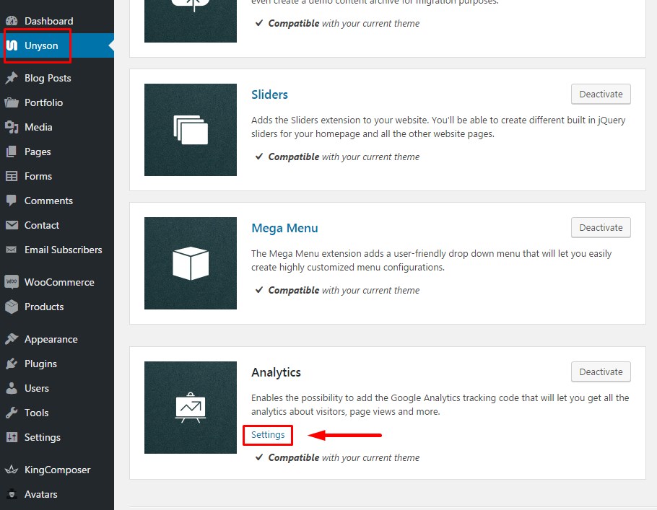
Task: Click the Blog Posts pushpin icon
Action: [12, 78]
